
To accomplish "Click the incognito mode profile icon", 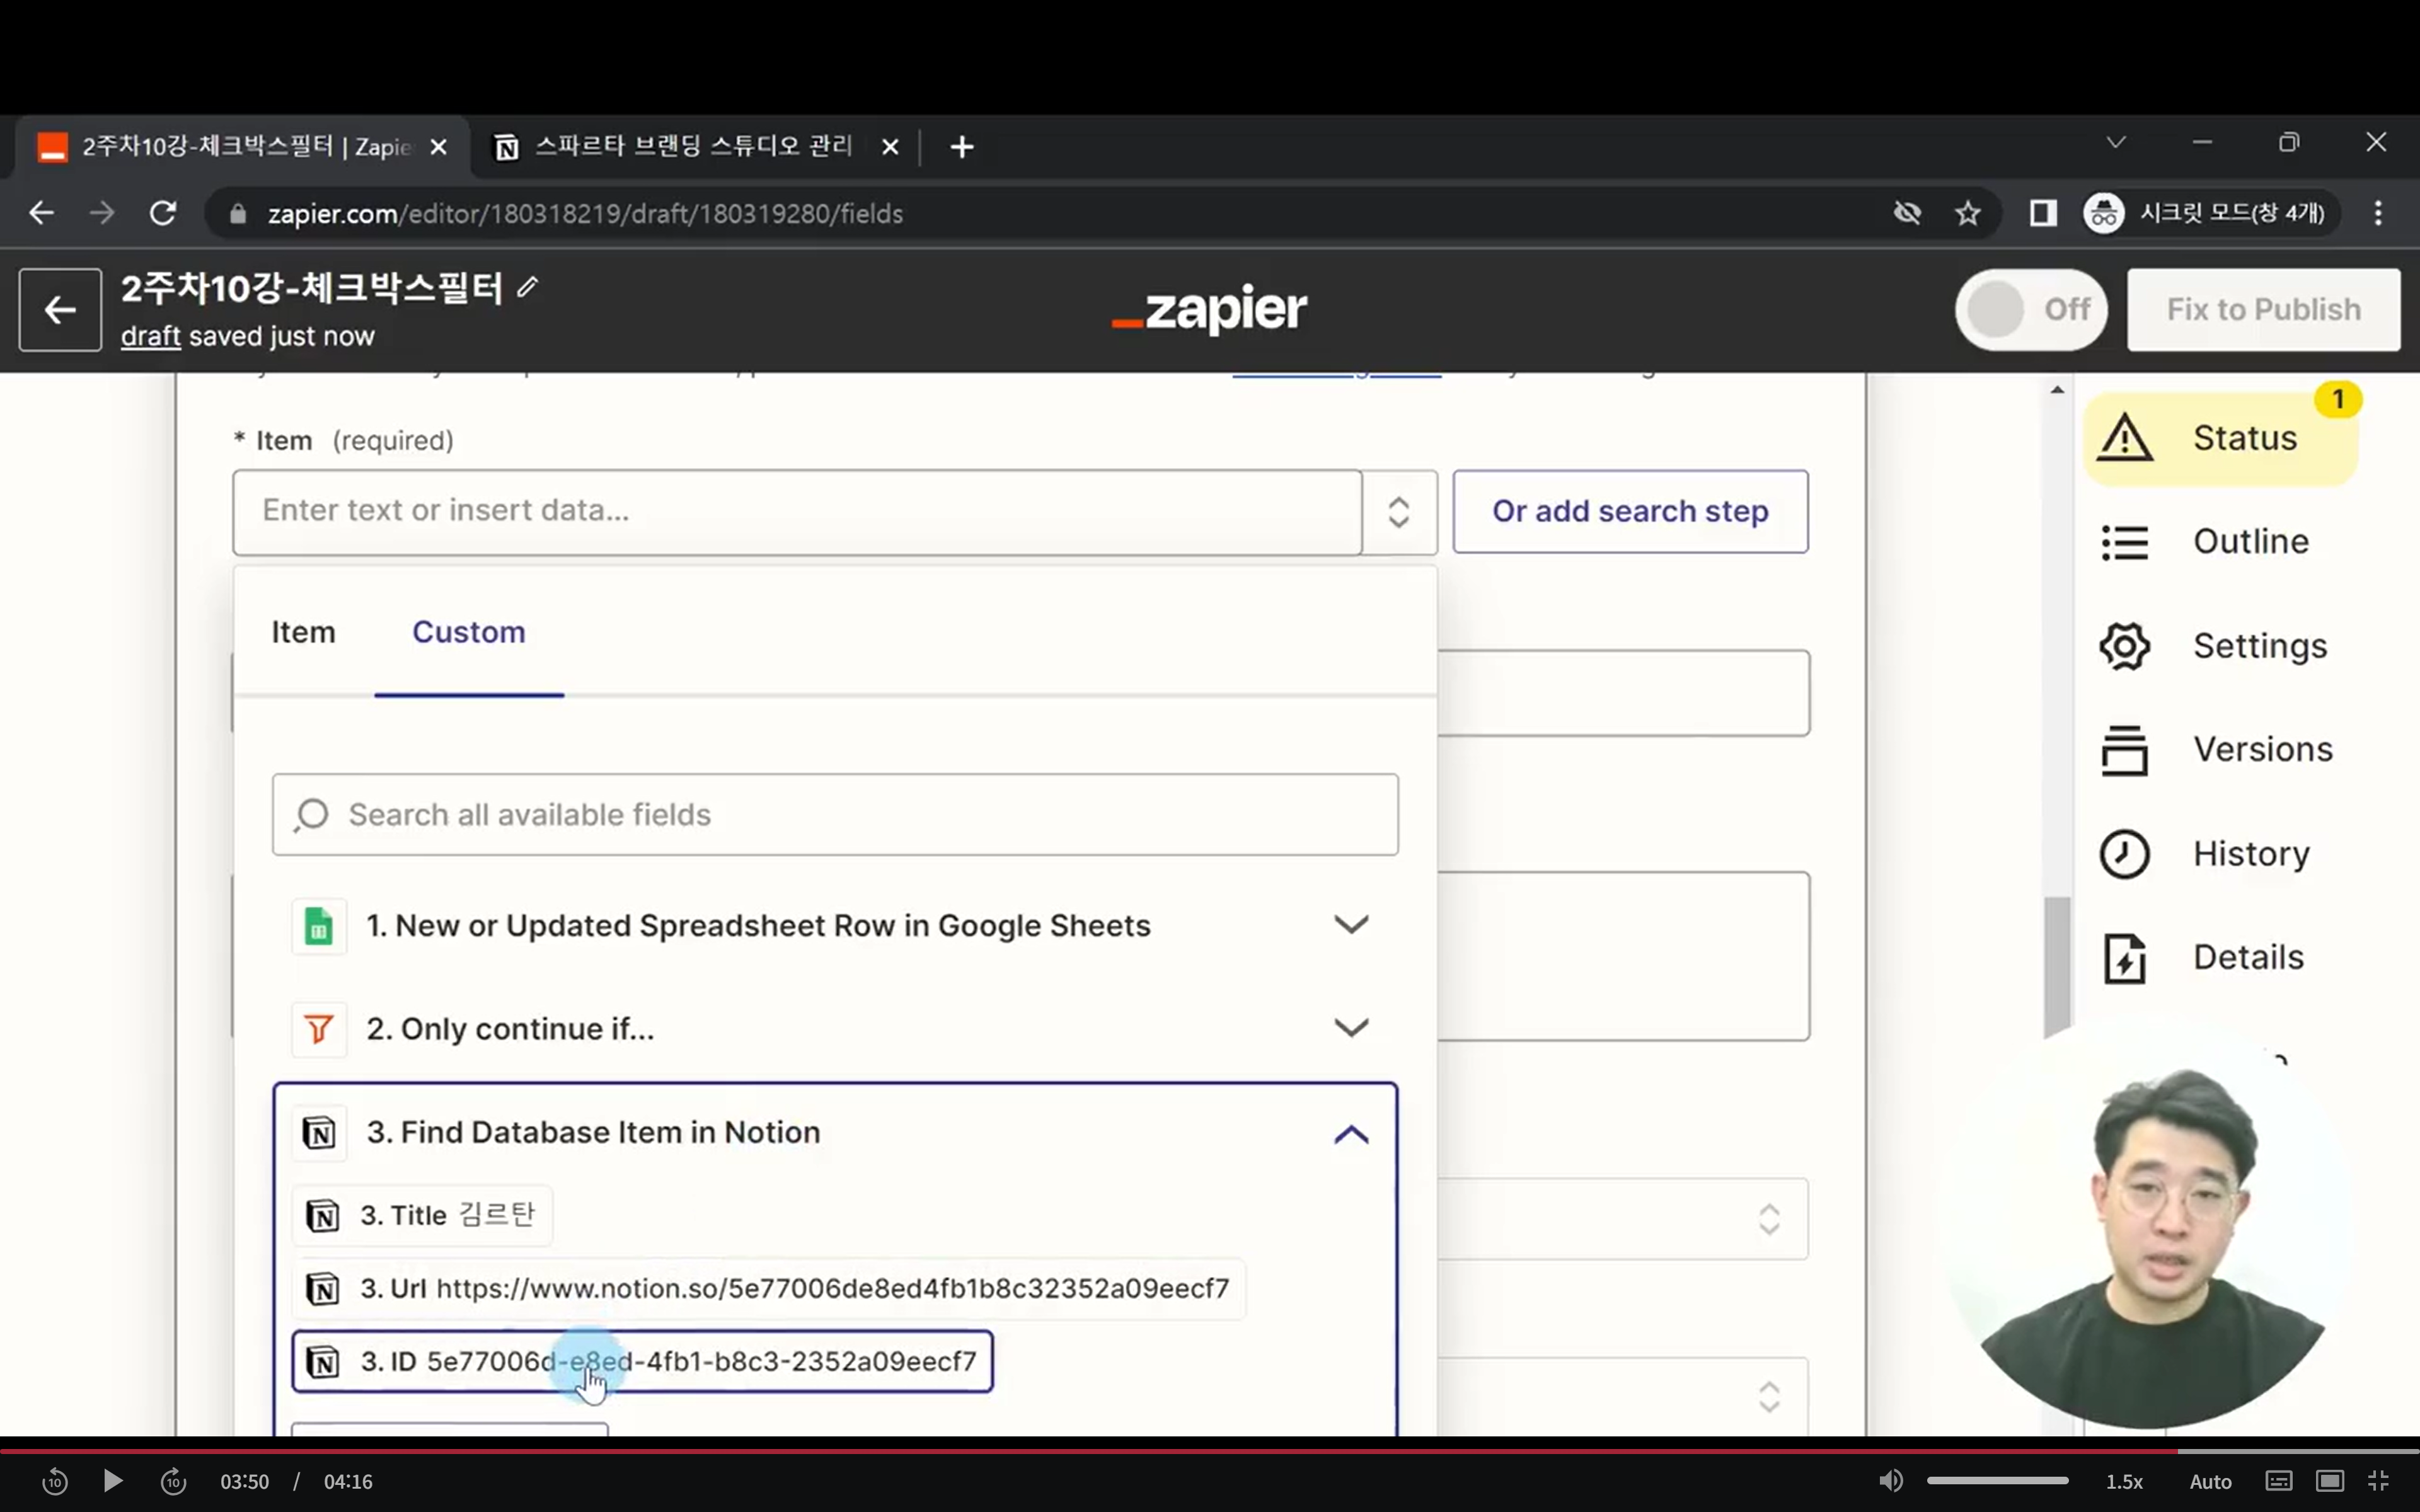I will click(2103, 213).
